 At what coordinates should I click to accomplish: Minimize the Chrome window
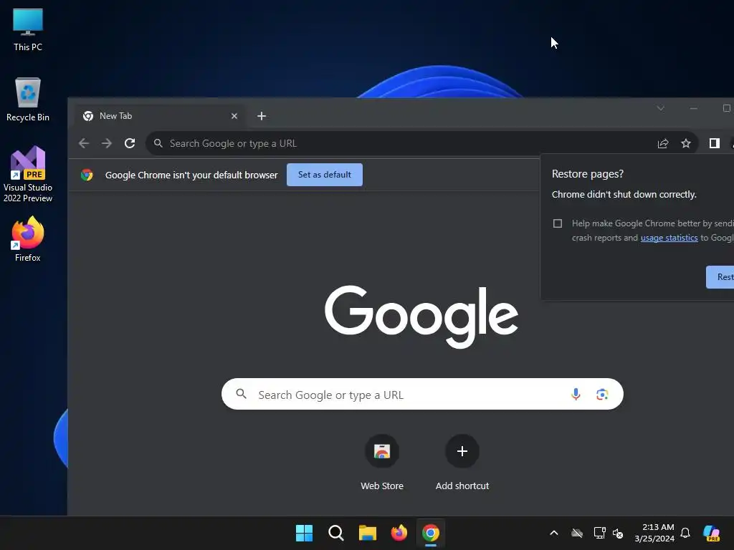tap(694, 108)
